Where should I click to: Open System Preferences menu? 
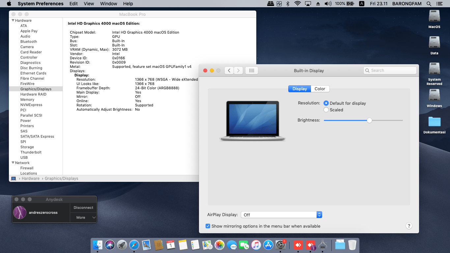(41, 4)
